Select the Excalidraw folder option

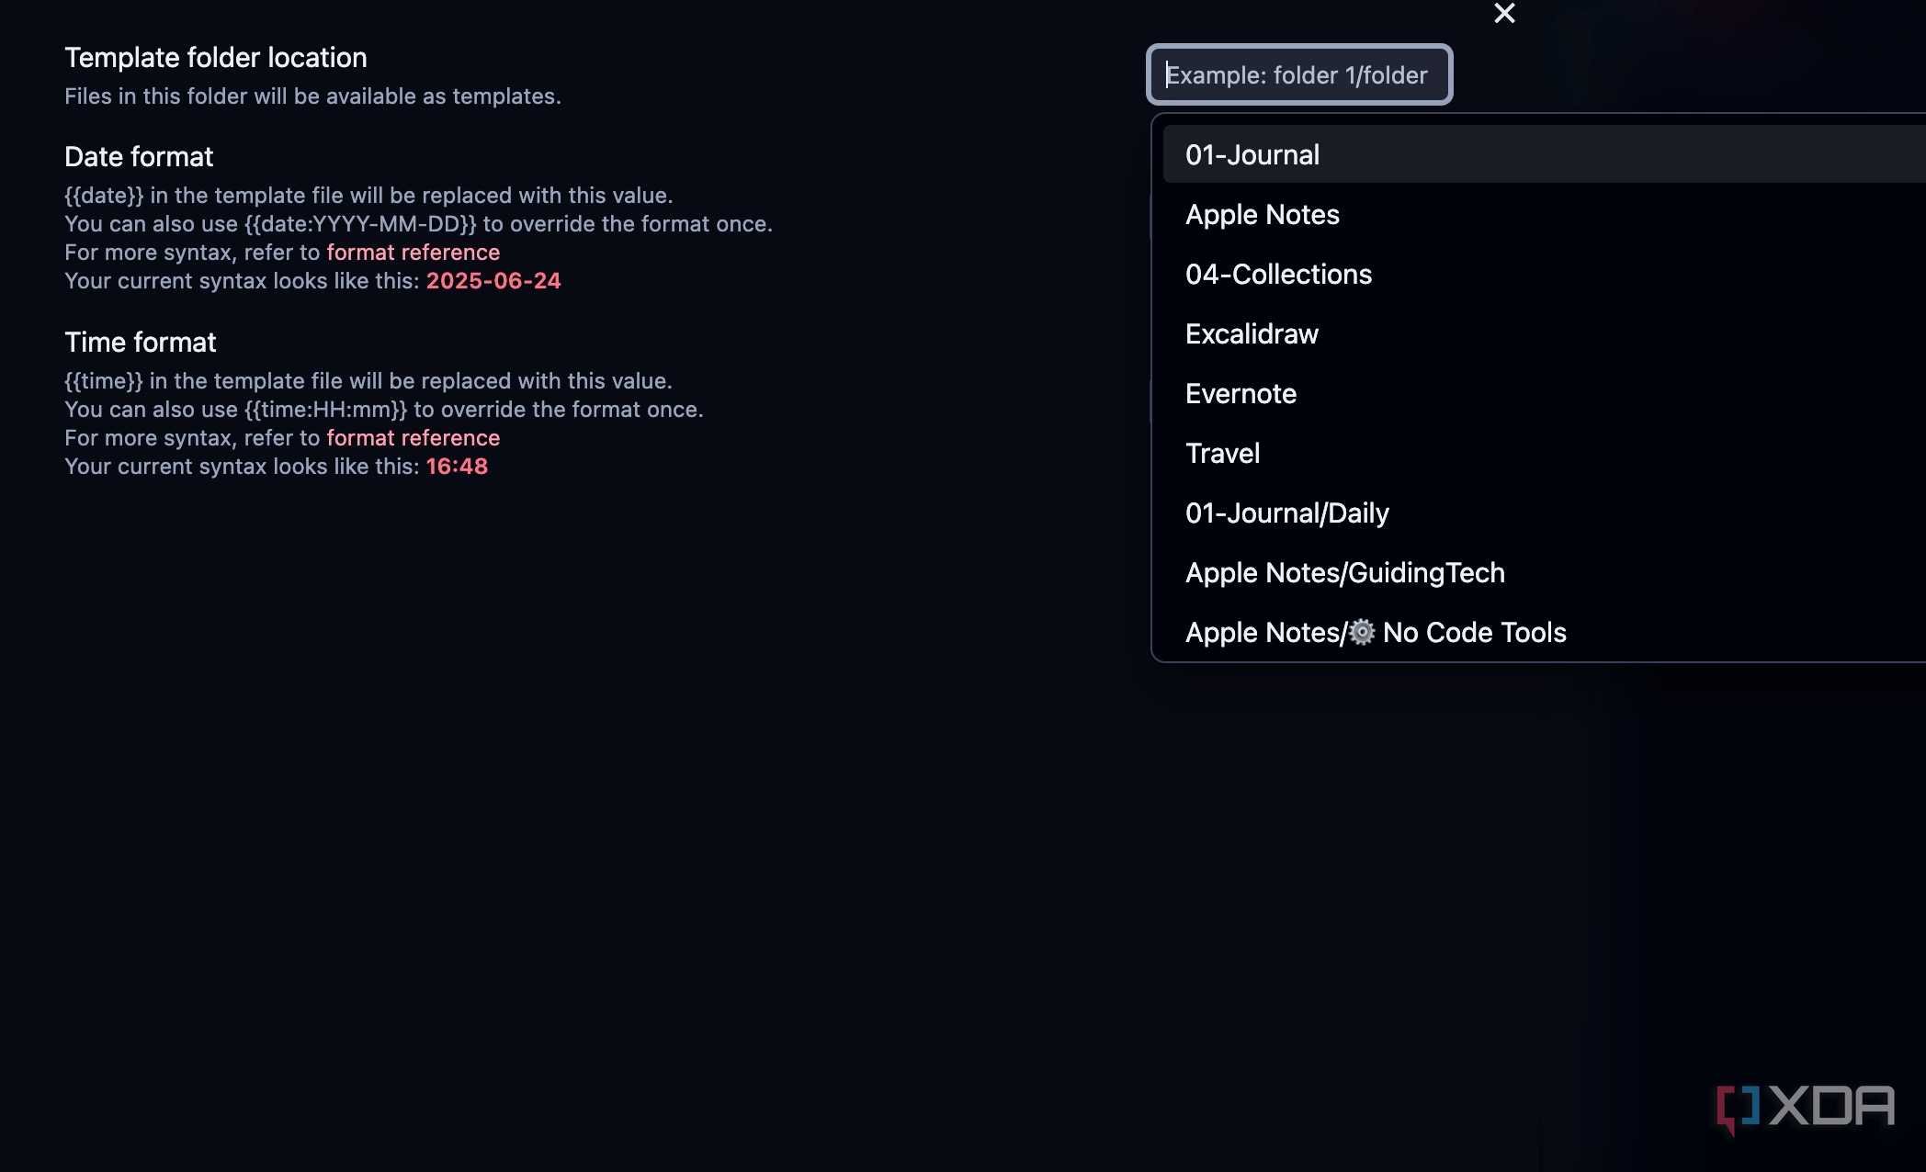(1544, 333)
